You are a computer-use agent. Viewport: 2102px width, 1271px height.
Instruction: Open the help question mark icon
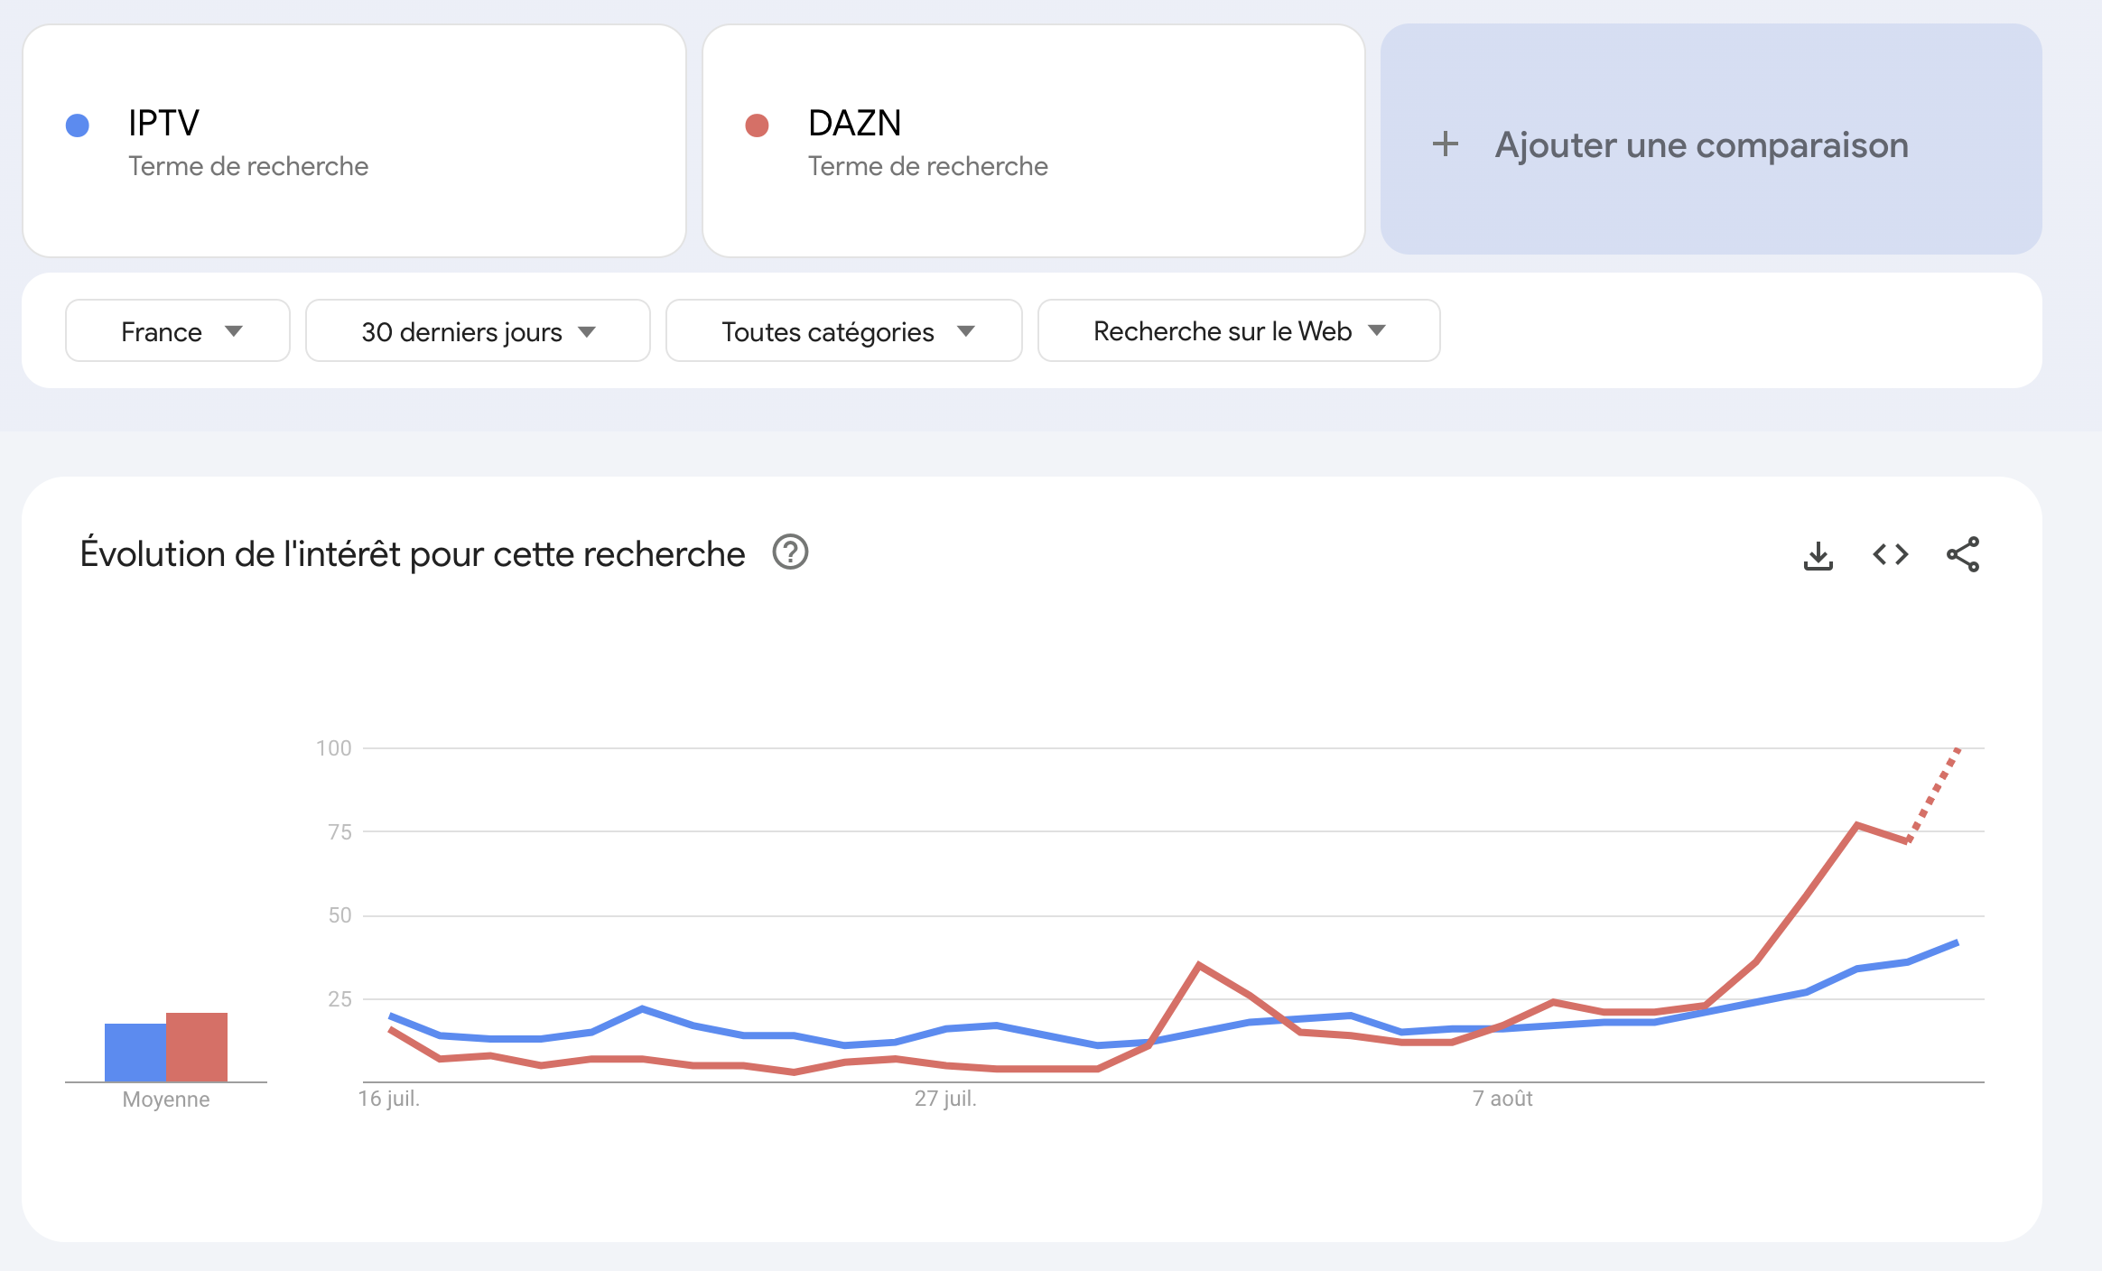(x=790, y=552)
